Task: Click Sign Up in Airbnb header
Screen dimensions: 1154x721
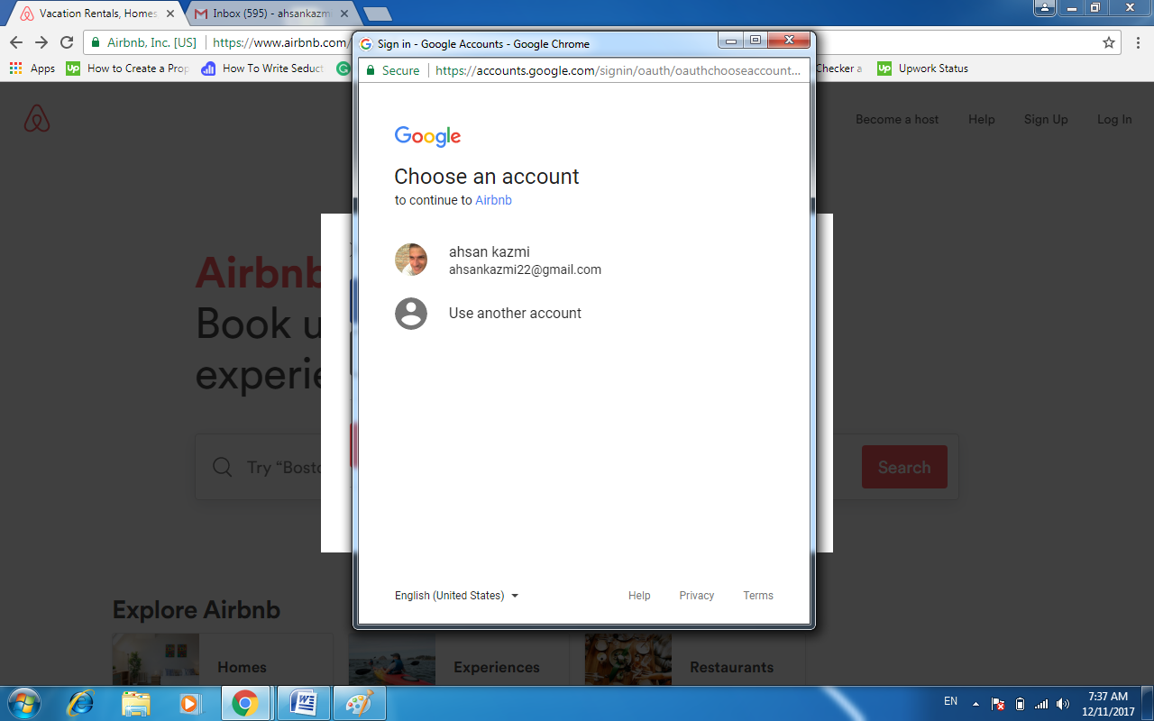Action: 1046,119
